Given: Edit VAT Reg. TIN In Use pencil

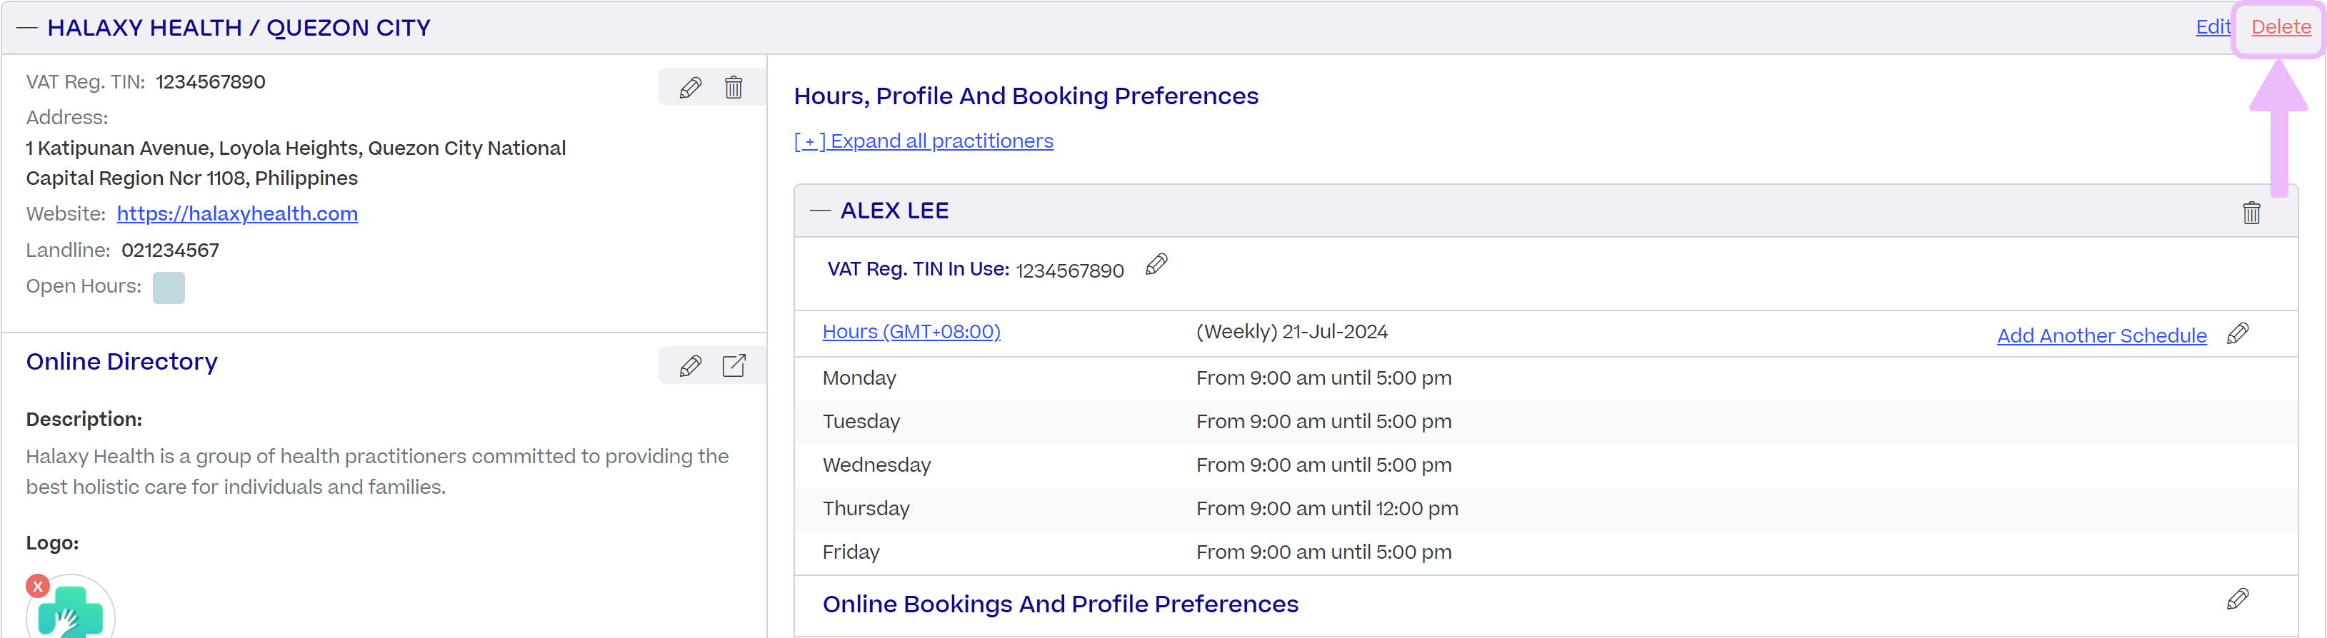Looking at the screenshot, I should coord(1156,264).
